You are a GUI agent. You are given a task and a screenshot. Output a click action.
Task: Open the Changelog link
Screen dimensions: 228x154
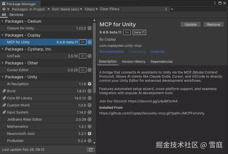(137, 52)
